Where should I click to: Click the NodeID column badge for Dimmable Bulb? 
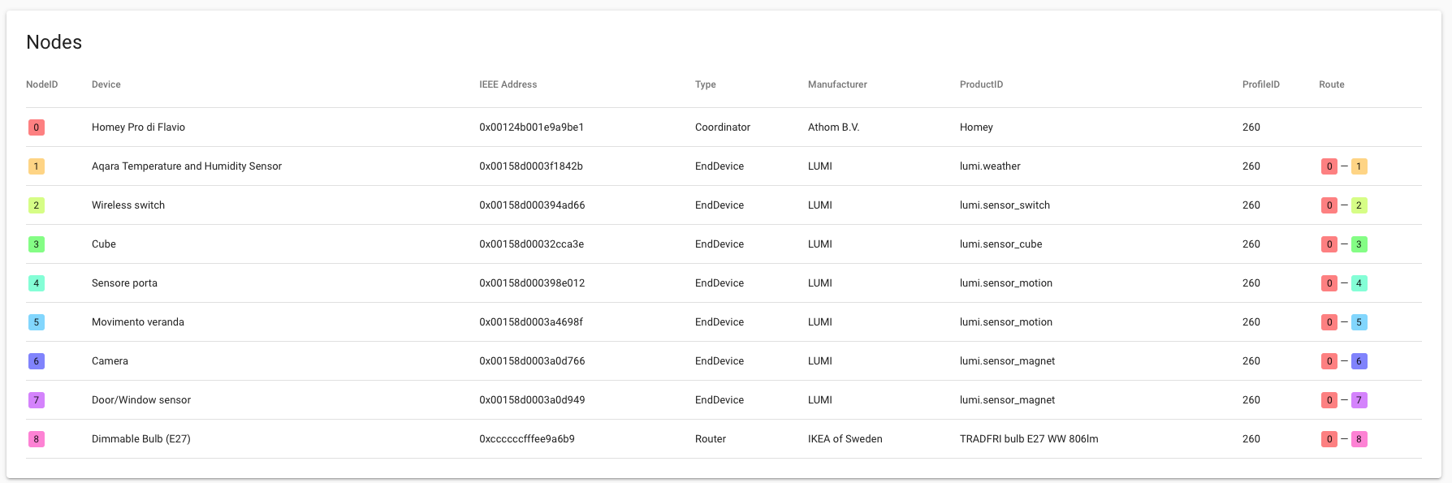36,439
